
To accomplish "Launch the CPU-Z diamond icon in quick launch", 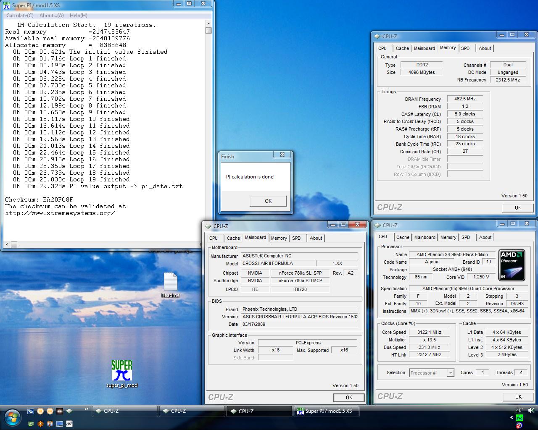I will (69, 411).
